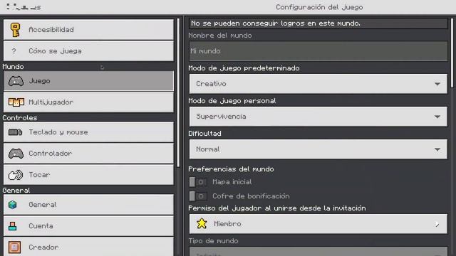The image size is (456, 256).
Task: Open the Cuenta settings tab
Action: [x=88, y=226]
